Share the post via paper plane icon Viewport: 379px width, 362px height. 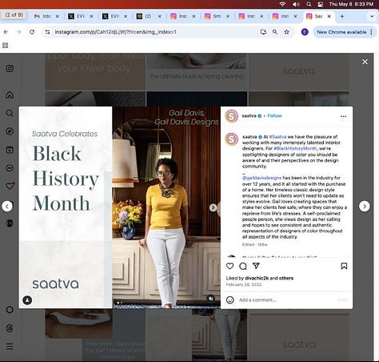(256, 266)
